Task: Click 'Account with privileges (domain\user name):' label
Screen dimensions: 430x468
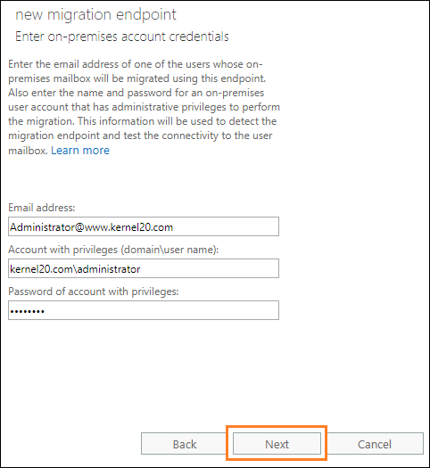Action: [113, 250]
